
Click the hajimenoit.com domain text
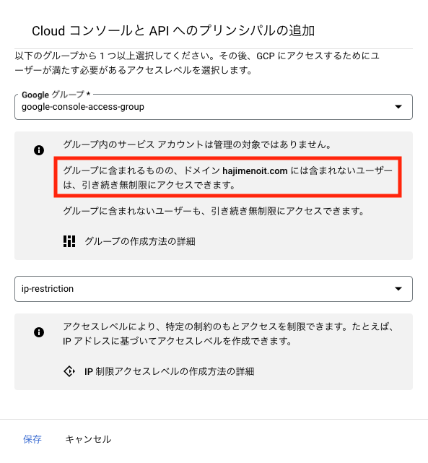click(255, 170)
